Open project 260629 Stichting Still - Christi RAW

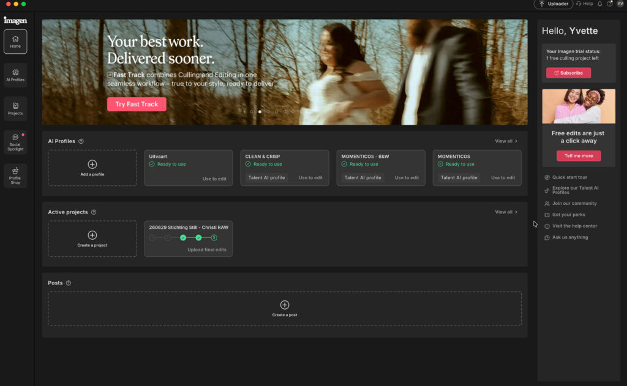189,239
